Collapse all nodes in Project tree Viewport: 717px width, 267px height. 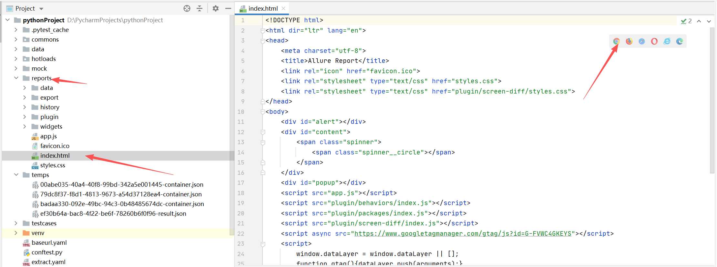(x=200, y=9)
